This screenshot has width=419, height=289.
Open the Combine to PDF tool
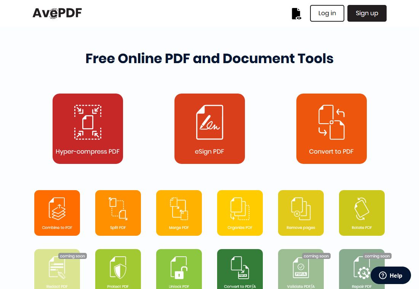coord(57,213)
